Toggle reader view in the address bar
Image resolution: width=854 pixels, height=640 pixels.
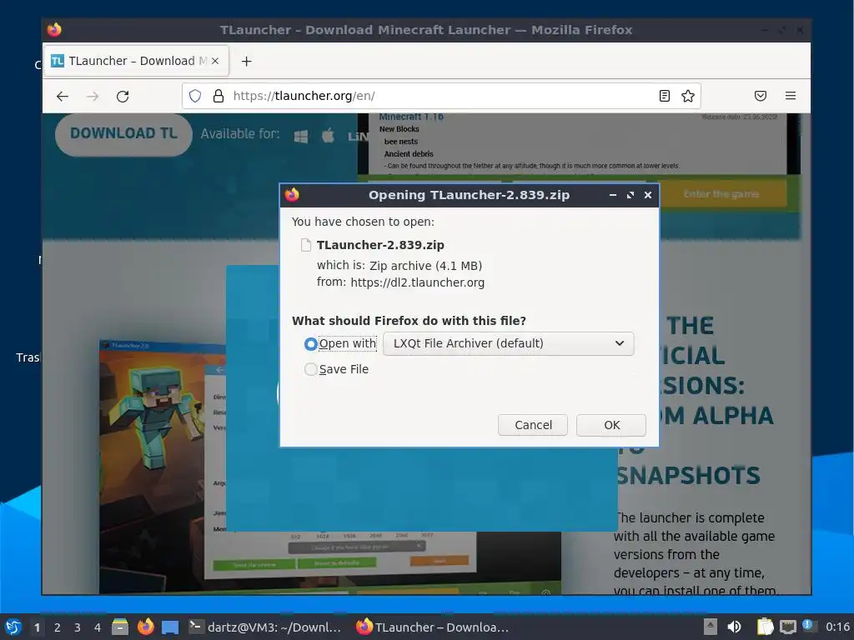coord(664,97)
